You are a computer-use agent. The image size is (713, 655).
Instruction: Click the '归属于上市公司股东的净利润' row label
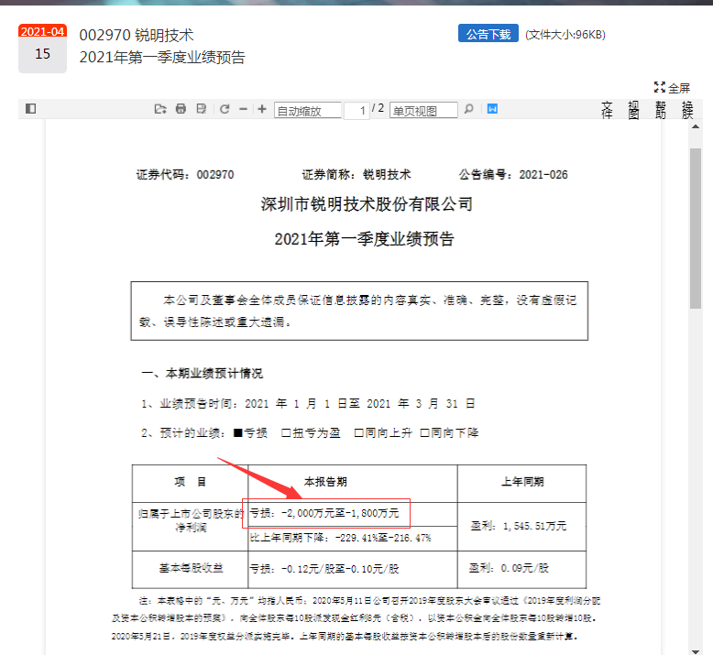(191, 520)
